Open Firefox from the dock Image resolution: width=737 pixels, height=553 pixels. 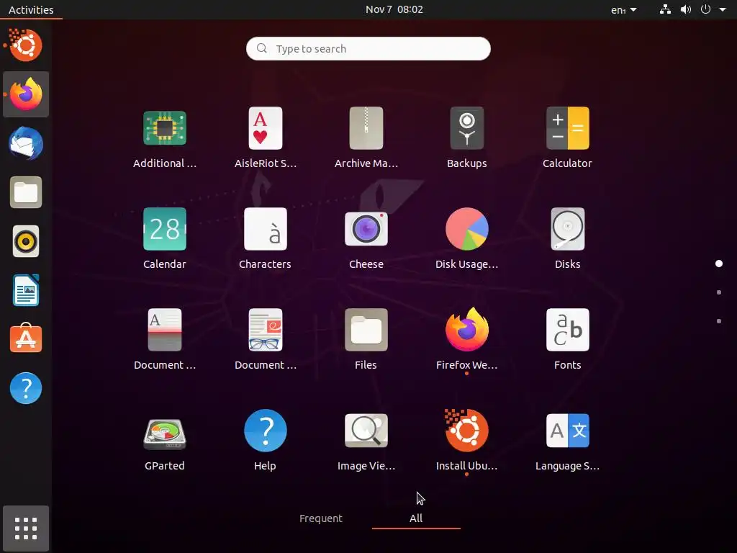(26, 94)
